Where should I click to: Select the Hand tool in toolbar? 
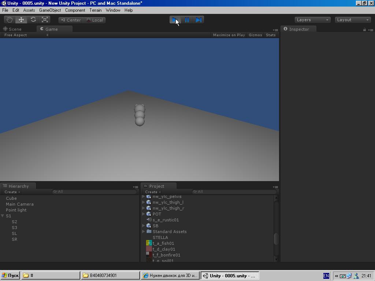[x=10, y=20]
